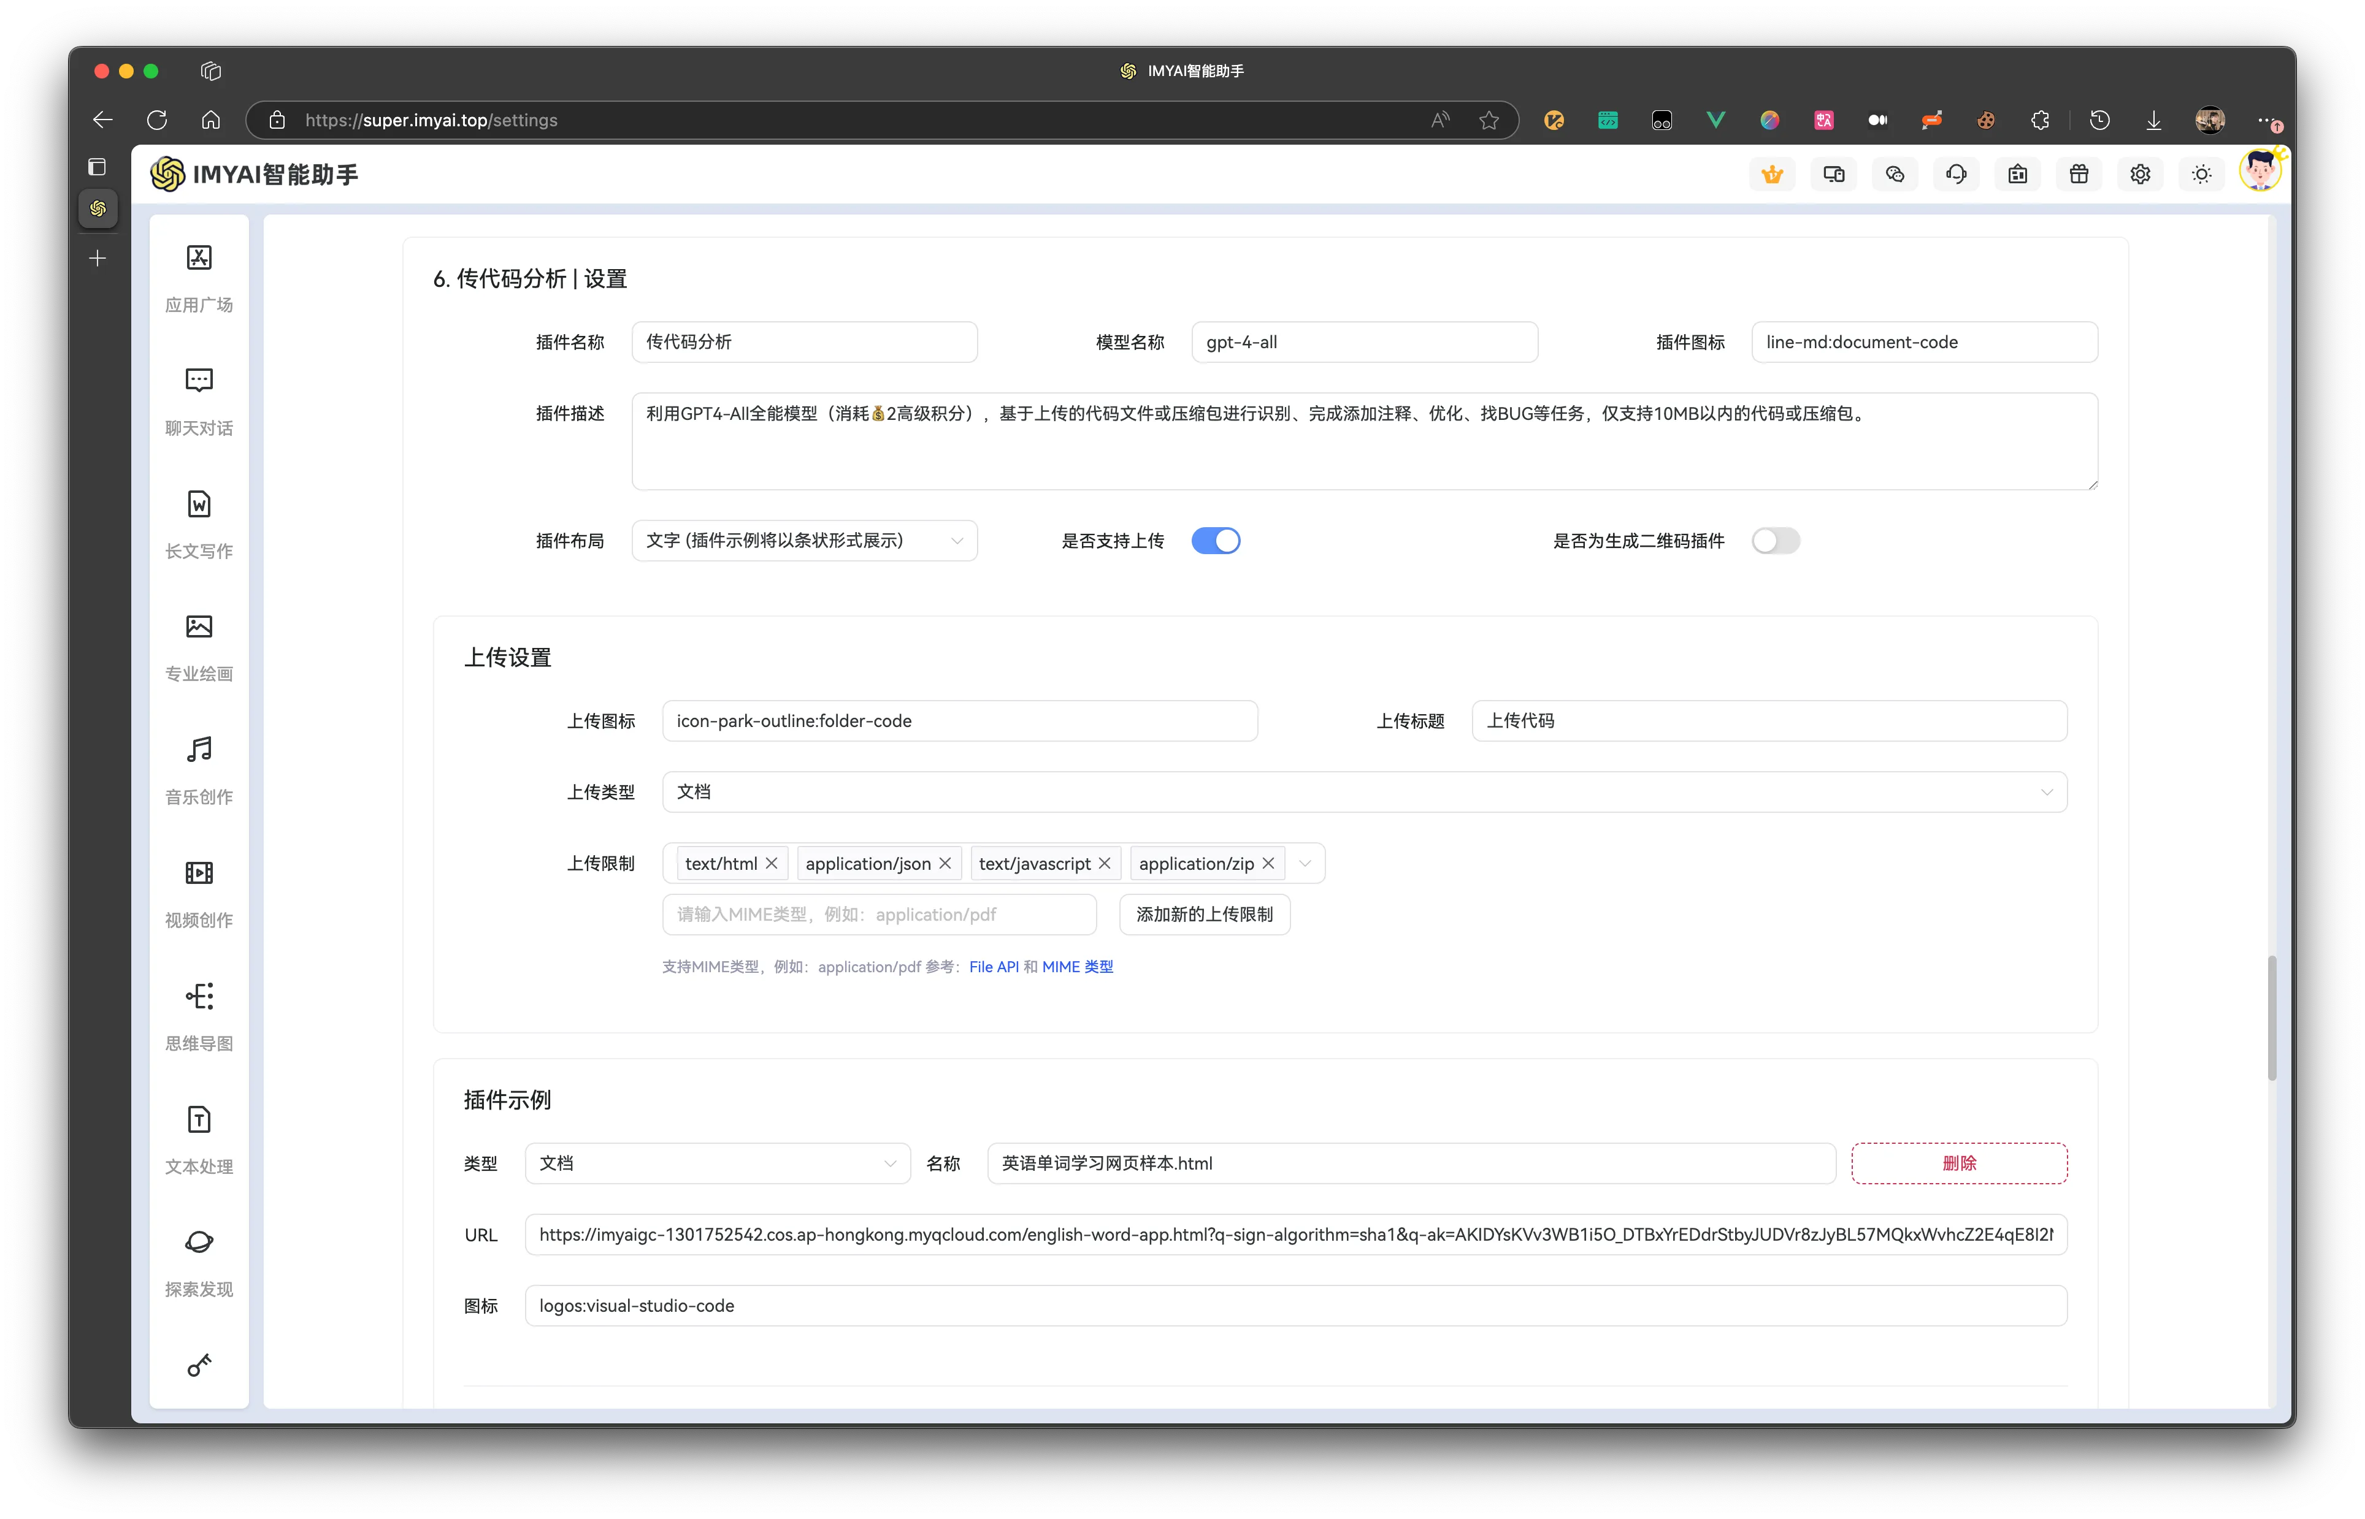Click the 模型名称 gpt-4-all field
Image resolution: width=2365 pixels, height=1519 pixels.
point(1365,342)
